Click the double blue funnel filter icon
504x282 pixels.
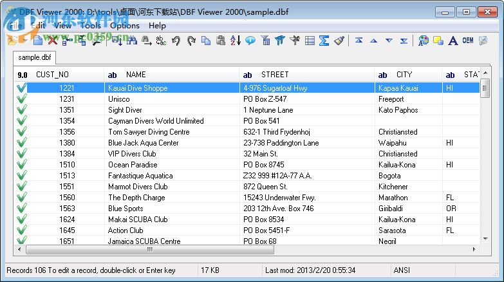[x=280, y=41]
